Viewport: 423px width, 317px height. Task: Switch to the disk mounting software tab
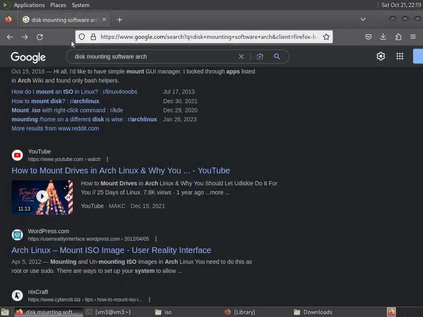pyautogui.click(x=64, y=20)
